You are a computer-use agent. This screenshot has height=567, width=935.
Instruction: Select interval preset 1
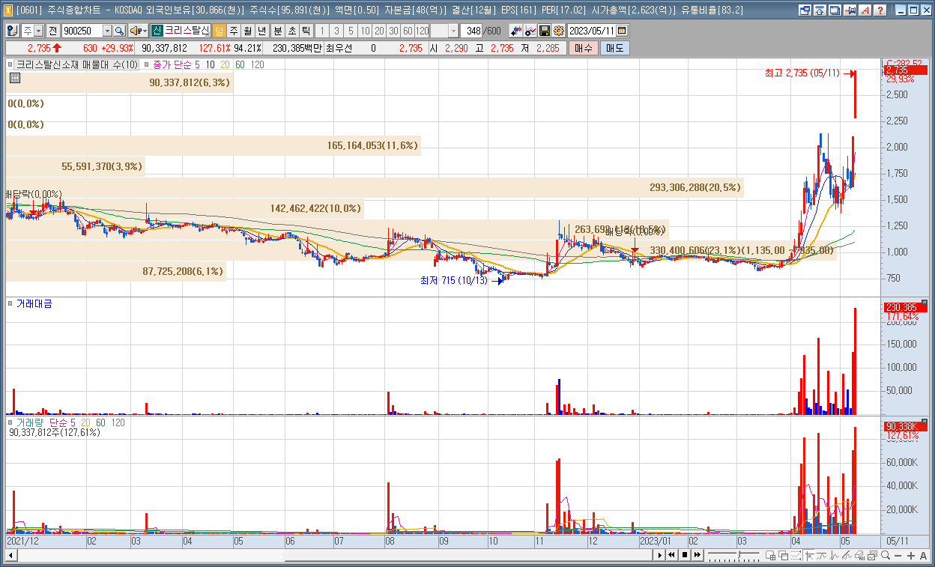(x=322, y=31)
